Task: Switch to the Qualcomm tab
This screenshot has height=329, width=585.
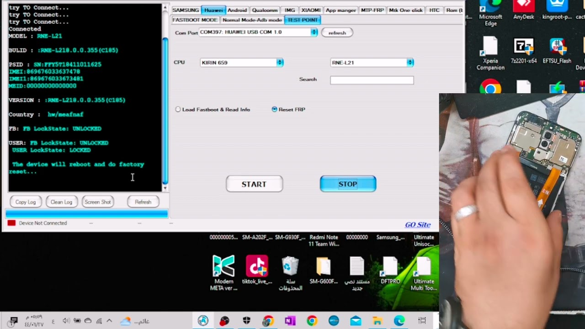Action: [265, 10]
